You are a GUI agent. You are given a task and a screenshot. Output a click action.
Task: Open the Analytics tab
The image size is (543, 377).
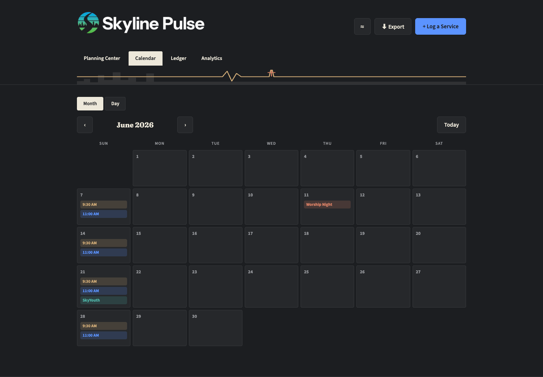point(212,58)
